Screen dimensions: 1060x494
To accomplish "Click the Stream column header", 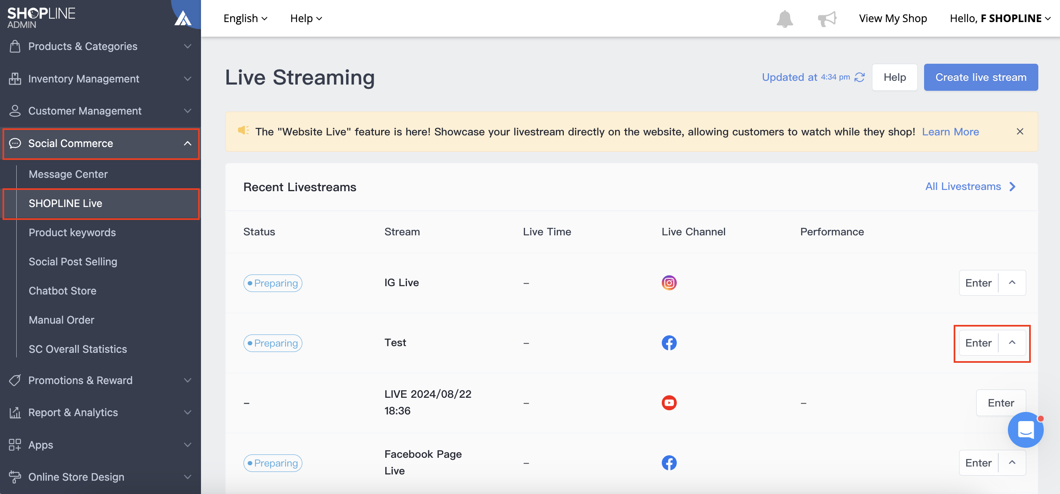I will pyautogui.click(x=402, y=232).
